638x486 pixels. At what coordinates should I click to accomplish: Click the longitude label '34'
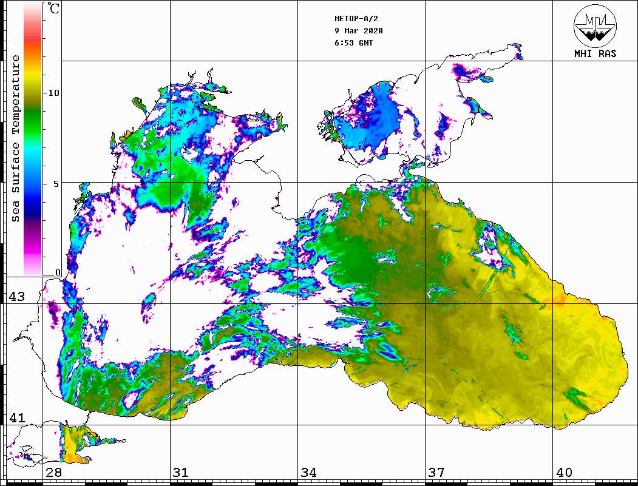tap(309, 472)
